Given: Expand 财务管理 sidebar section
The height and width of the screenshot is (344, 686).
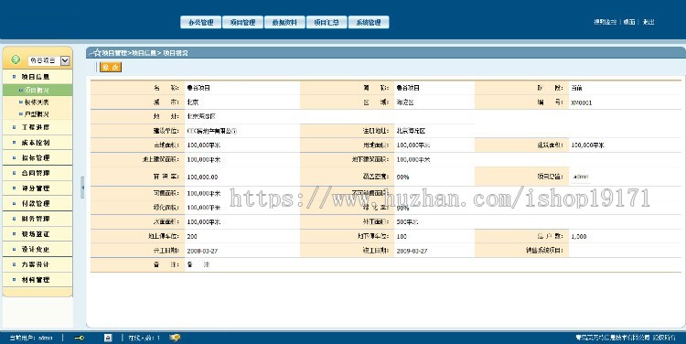Looking at the screenshot, I should pyautogui.click(x=36, y=219).
